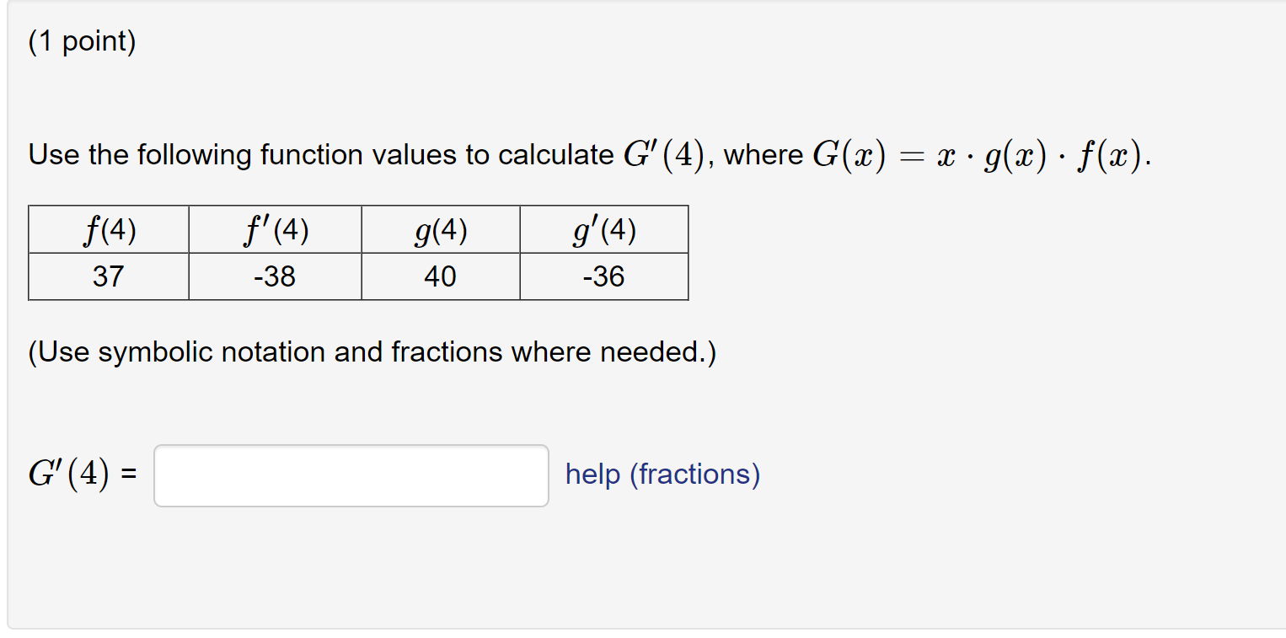Click the value 37 in the table
The height and width of the screenshot is (638, 1286).
tap(108, 276)
